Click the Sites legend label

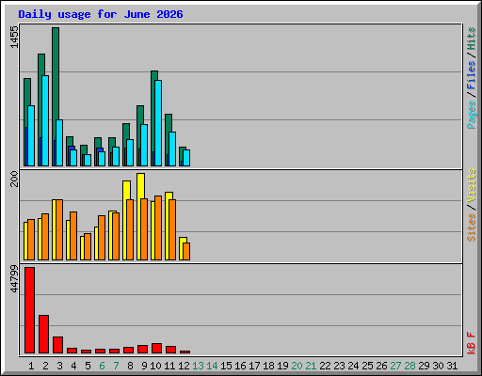point(471,227)
